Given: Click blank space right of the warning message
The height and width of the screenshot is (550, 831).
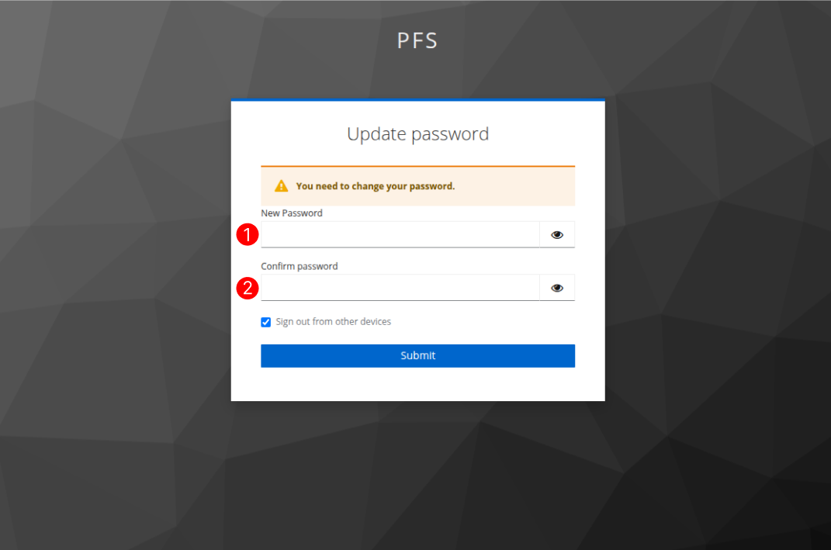Looking at the screenshot, I should coord(514,186).
